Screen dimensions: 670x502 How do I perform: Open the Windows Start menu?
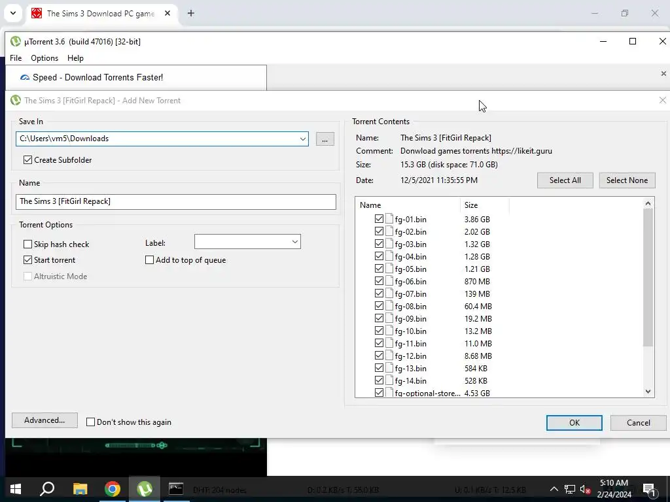point(16,489)
